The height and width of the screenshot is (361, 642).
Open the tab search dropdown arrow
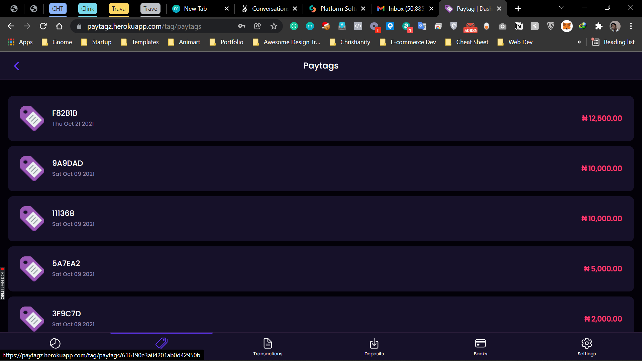pos(561,7)
